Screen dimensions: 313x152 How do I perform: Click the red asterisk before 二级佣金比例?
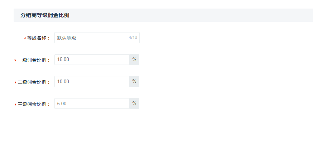pos(15,82)
